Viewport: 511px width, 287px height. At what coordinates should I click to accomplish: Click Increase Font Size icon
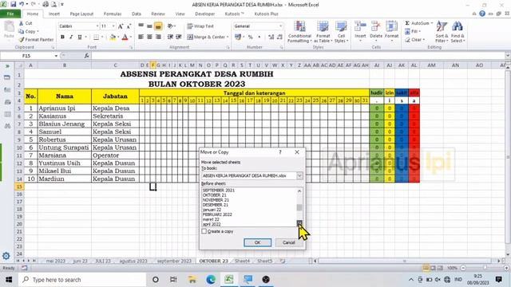tap(121, 26)
